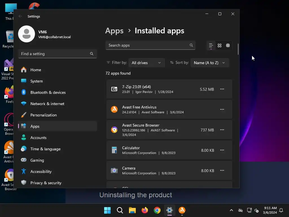Click the 72 apps found text
This screenshot has width=289, height=217.
point(118,73)
